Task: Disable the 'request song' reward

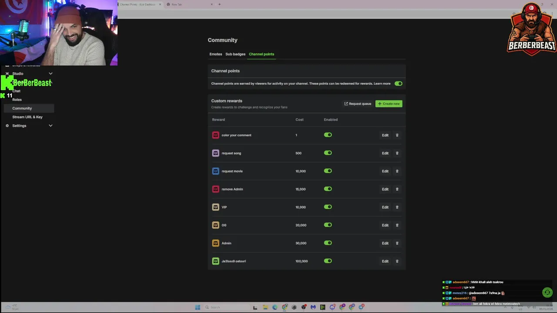Action: 328,153
